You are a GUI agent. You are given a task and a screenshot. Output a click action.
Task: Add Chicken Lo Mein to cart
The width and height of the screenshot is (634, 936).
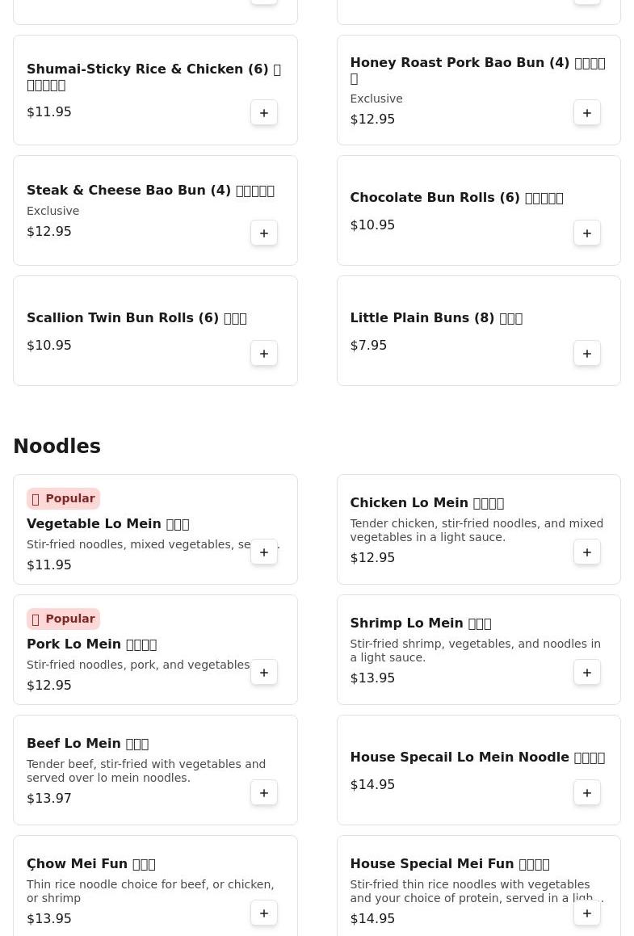[x=587, y=552]
